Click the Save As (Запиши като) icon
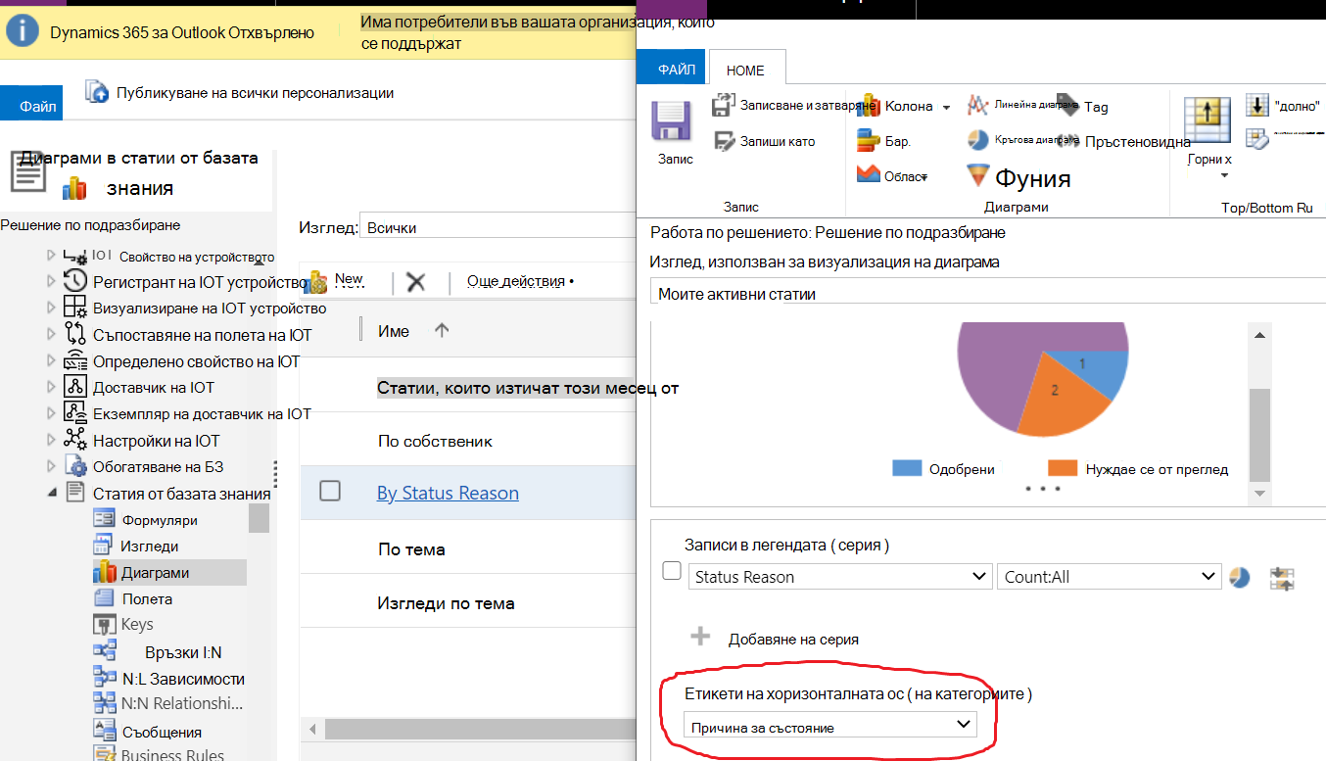 (724, 141)
